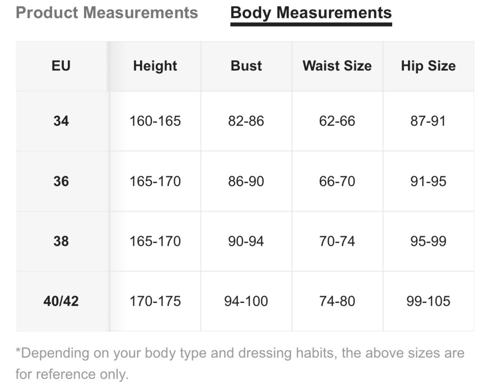Screen dimensions: 490x386
Task: Click the Height column header
Action: (155, 66)
